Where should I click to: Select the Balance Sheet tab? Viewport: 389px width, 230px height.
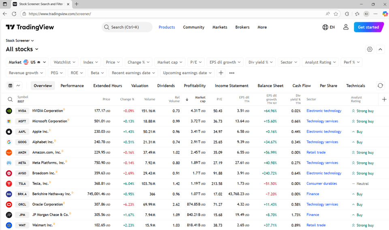(x=270, y=86)
